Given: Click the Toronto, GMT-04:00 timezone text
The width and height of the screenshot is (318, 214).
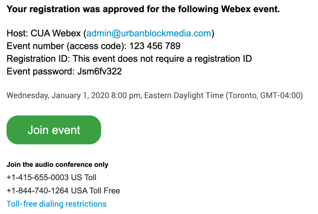Looking at the screenshot, I should click(x=265, y=95).
